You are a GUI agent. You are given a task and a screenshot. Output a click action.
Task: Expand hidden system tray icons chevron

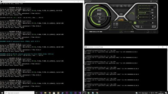click(x=150, y=93)
